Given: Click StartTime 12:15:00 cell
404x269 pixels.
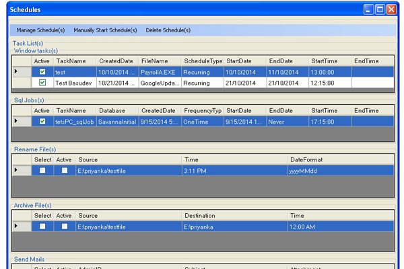Looking at the screenshot, I should point(330,83).
